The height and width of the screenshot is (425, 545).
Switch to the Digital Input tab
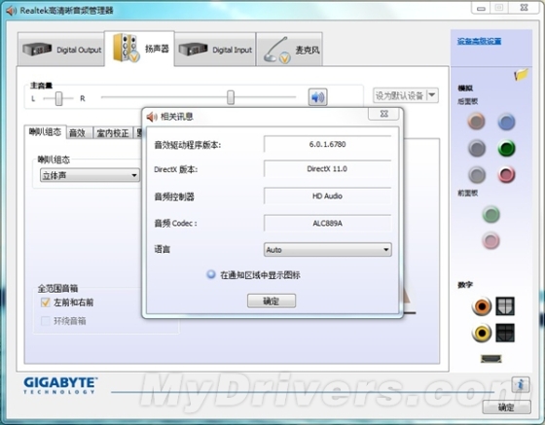pos(215,50)
